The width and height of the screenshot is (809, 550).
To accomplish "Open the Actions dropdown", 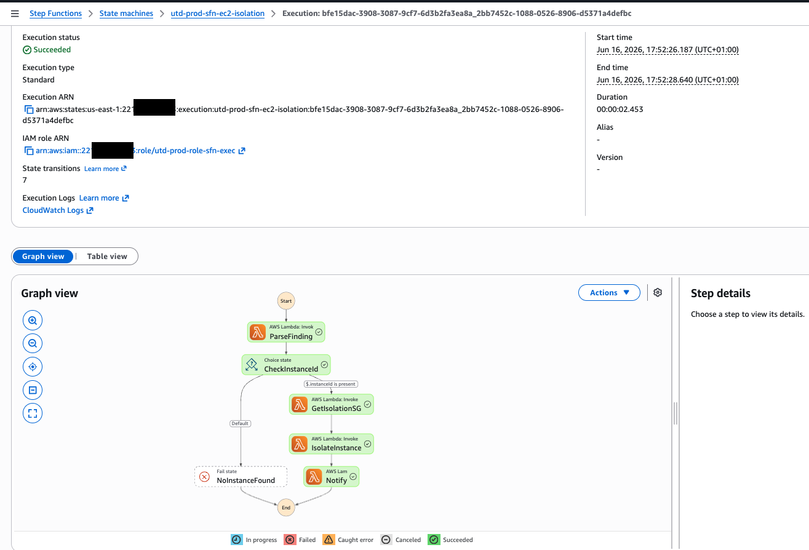I will pos(610,293).
